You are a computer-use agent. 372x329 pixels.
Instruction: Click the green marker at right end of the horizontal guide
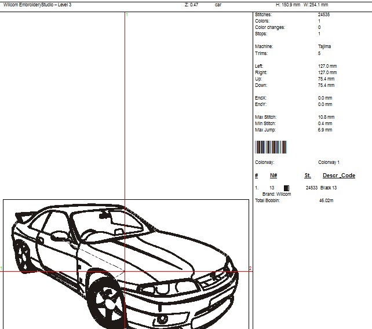(250, 268)
